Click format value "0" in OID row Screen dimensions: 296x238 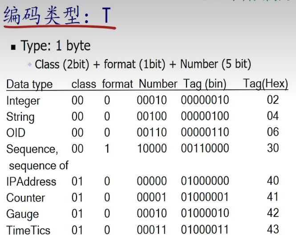click(x=107, y=133)
